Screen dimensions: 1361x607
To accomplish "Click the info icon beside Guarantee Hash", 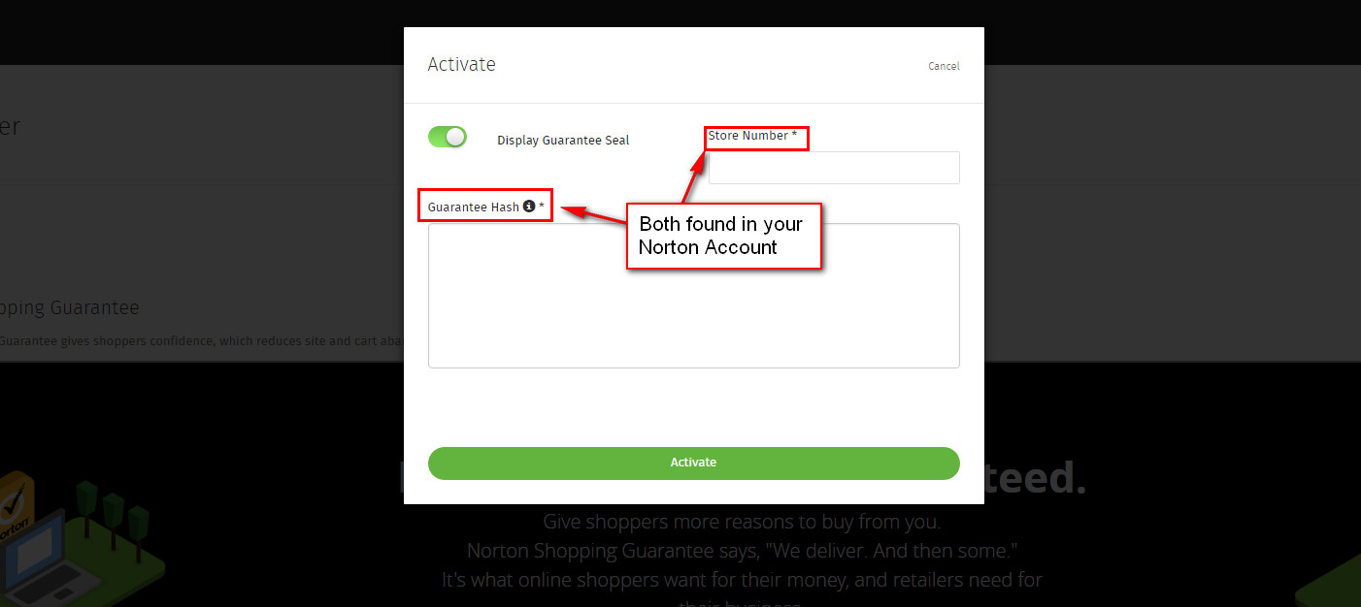I will click(529, 206).
